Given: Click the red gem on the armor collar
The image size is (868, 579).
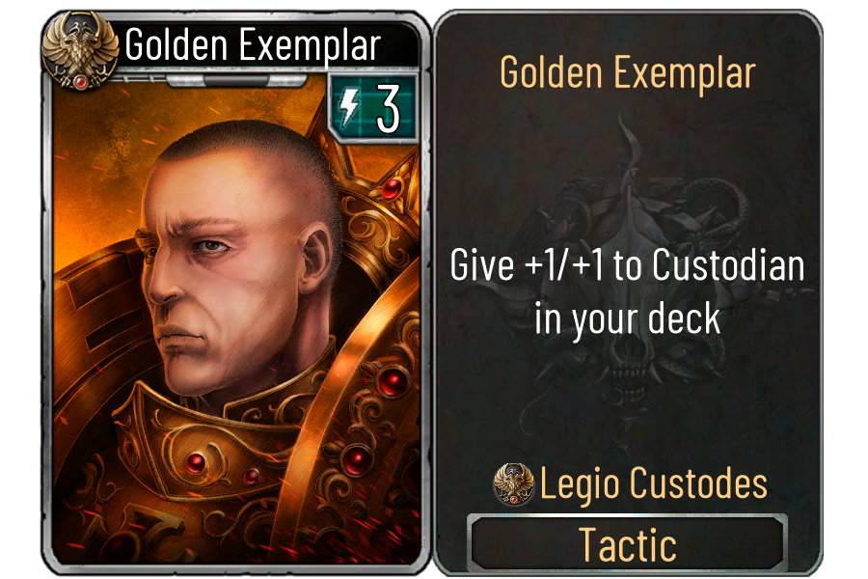Looking at the screenshot, I should coord(196,462).
